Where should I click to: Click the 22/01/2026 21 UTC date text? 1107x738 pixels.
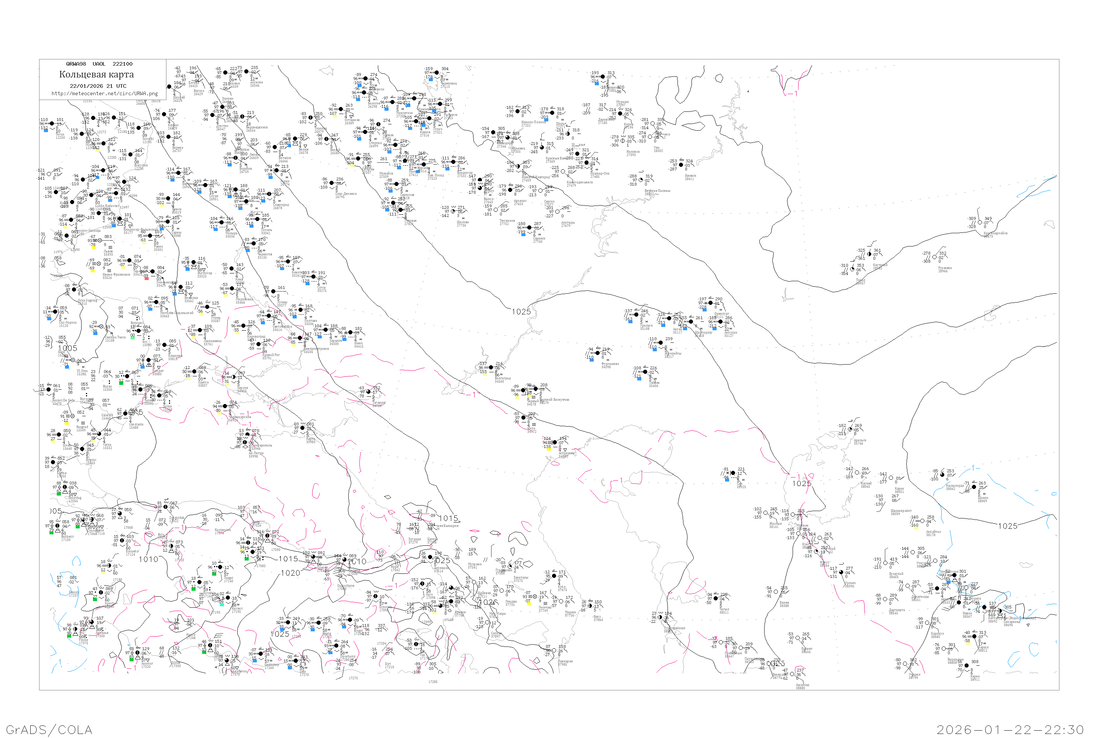[x=98, y=86]
